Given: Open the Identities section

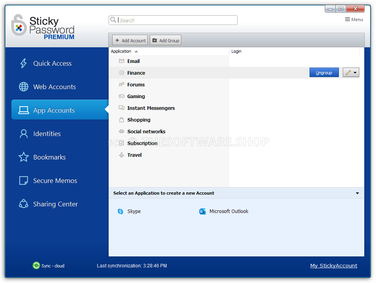Looking at the screenshot, I should tap(47, 134).
